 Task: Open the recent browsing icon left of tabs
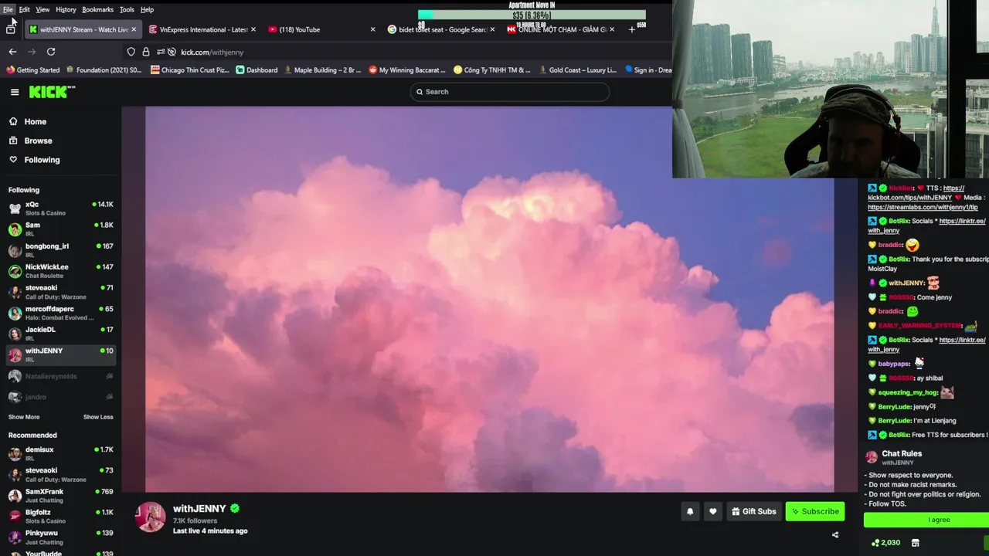(x=10, y=29)
